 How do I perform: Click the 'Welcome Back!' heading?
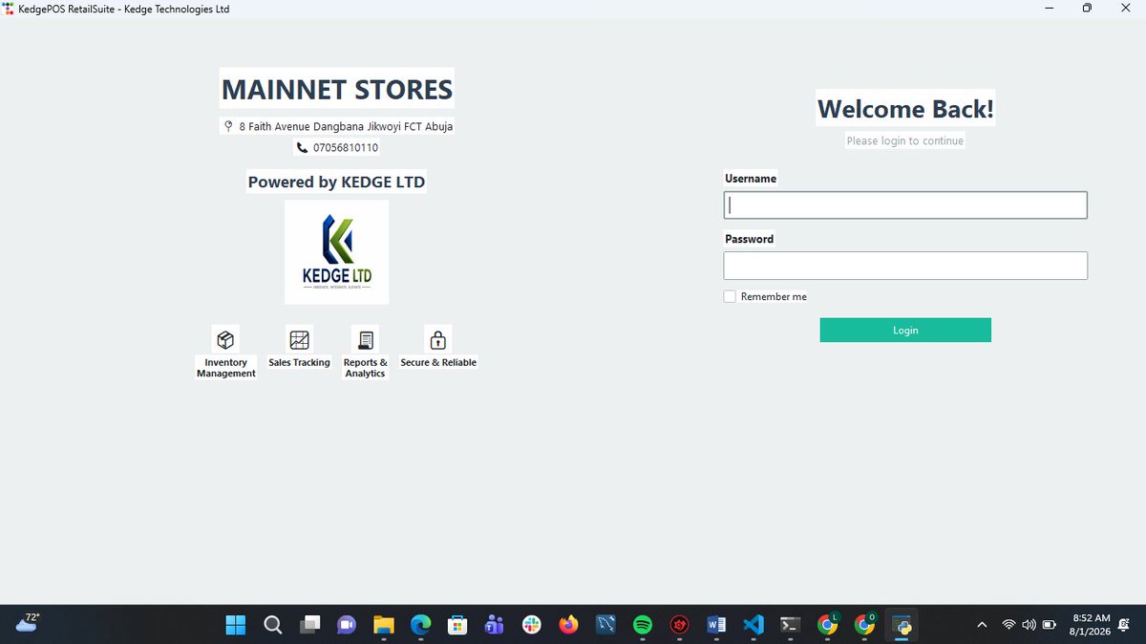tap(905, 109)
